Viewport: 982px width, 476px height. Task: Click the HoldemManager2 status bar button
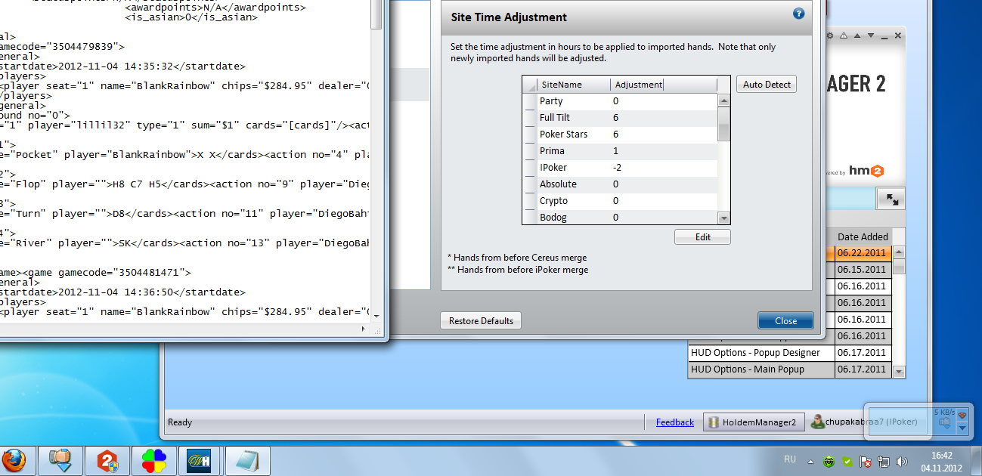click(x=752, y=422)
